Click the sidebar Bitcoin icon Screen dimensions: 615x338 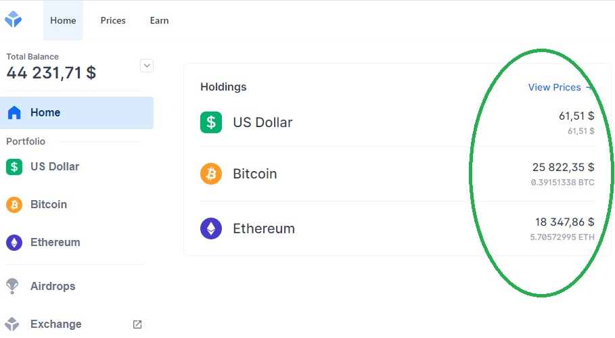[14, 204]
